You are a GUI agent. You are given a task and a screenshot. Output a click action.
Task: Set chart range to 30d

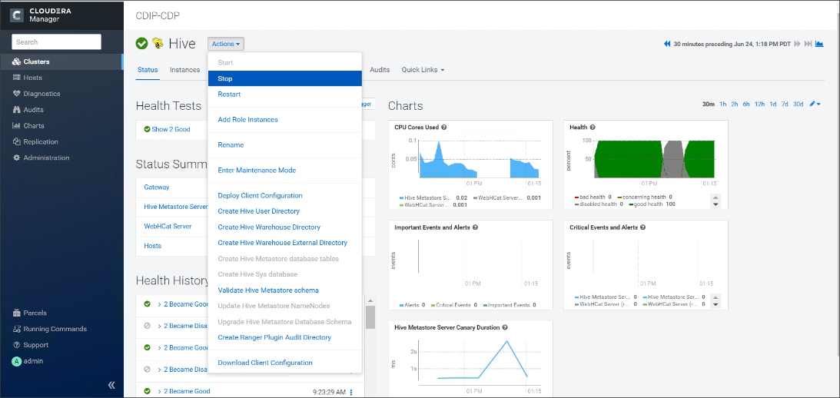pyautogui.click(x=798, y=104)
